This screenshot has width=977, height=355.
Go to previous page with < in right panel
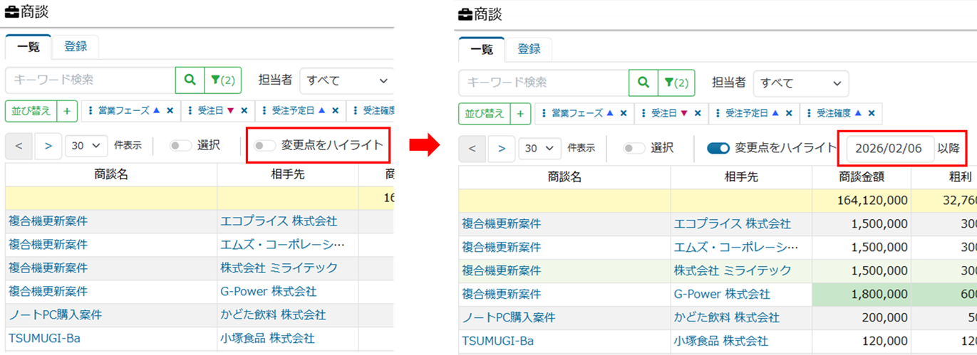[x=472, y=148]
